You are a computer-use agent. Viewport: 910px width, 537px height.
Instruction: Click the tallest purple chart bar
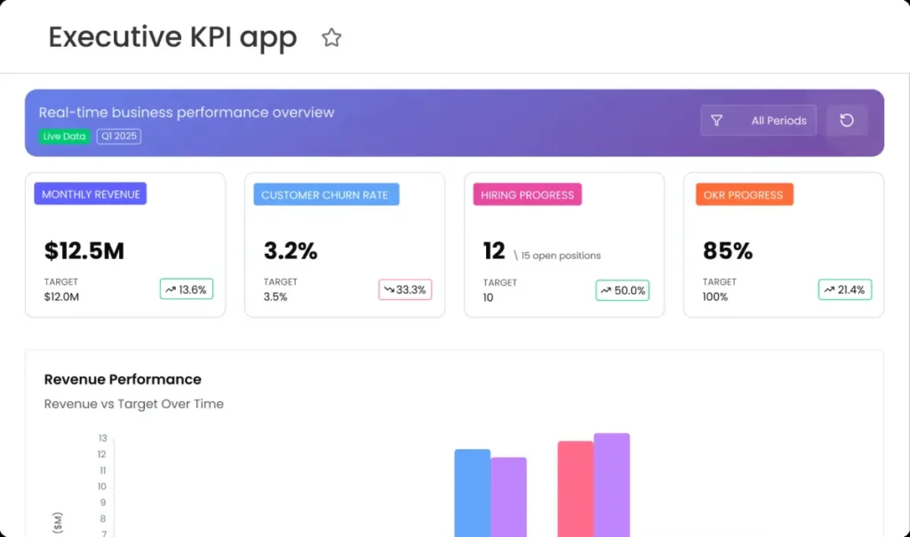click(x=611, y=485)
